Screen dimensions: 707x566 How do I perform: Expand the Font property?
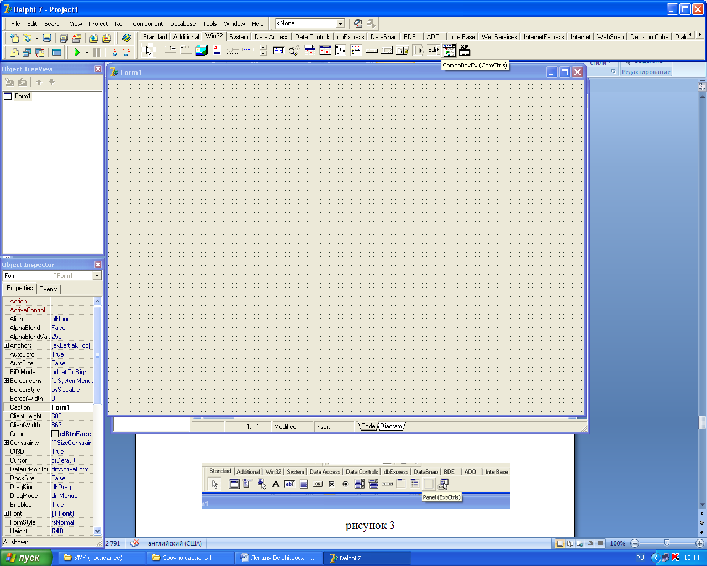(6, 513)
